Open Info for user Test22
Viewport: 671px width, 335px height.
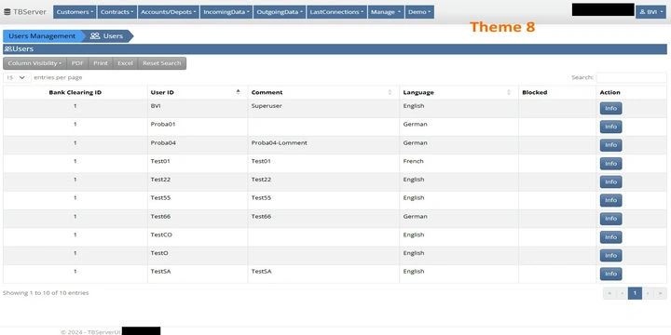tap(610, 182)
